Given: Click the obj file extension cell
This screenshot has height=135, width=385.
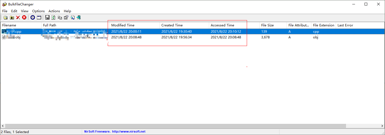Looking at the screenshot, I should tap(316, 37).
